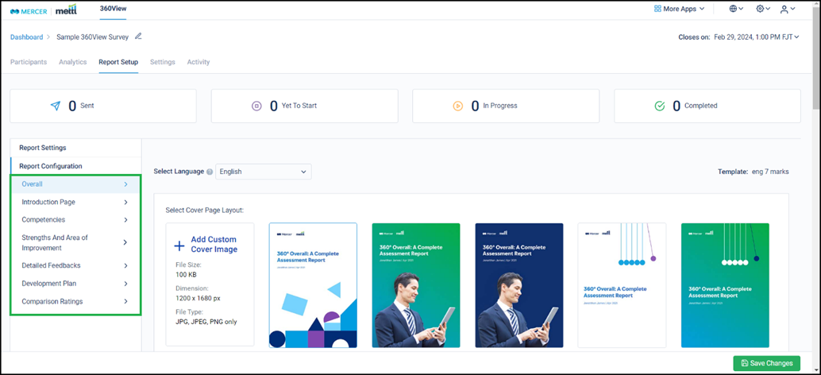Click the Yet To Start circle icon
This screenshot has width=821, height=375.
click(256, 106)
